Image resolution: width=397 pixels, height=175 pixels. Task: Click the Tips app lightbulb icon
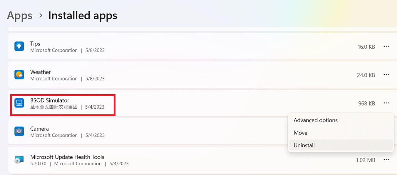pyautogui.click(x=19, y=47)
